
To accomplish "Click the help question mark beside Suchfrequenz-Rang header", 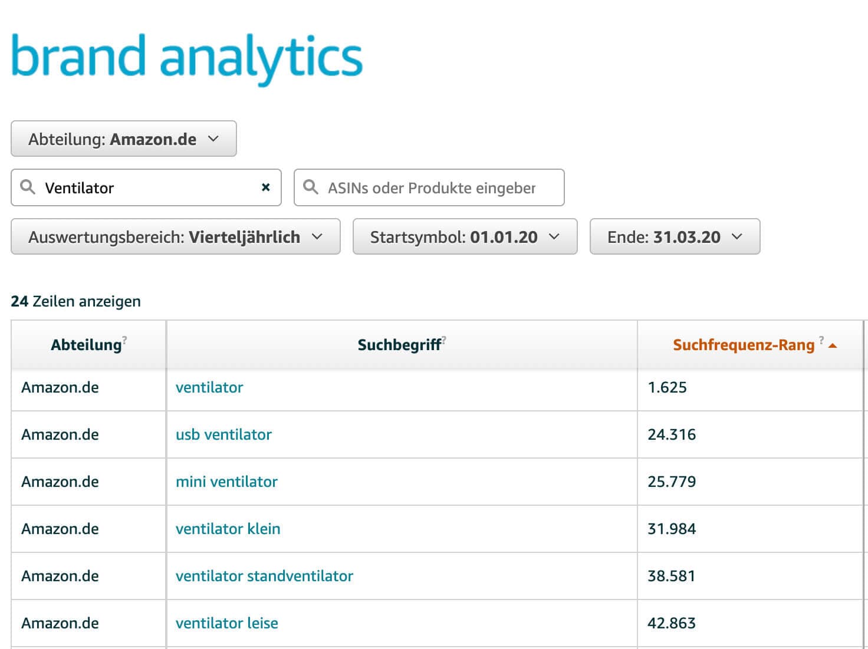I will click(821, 340).
